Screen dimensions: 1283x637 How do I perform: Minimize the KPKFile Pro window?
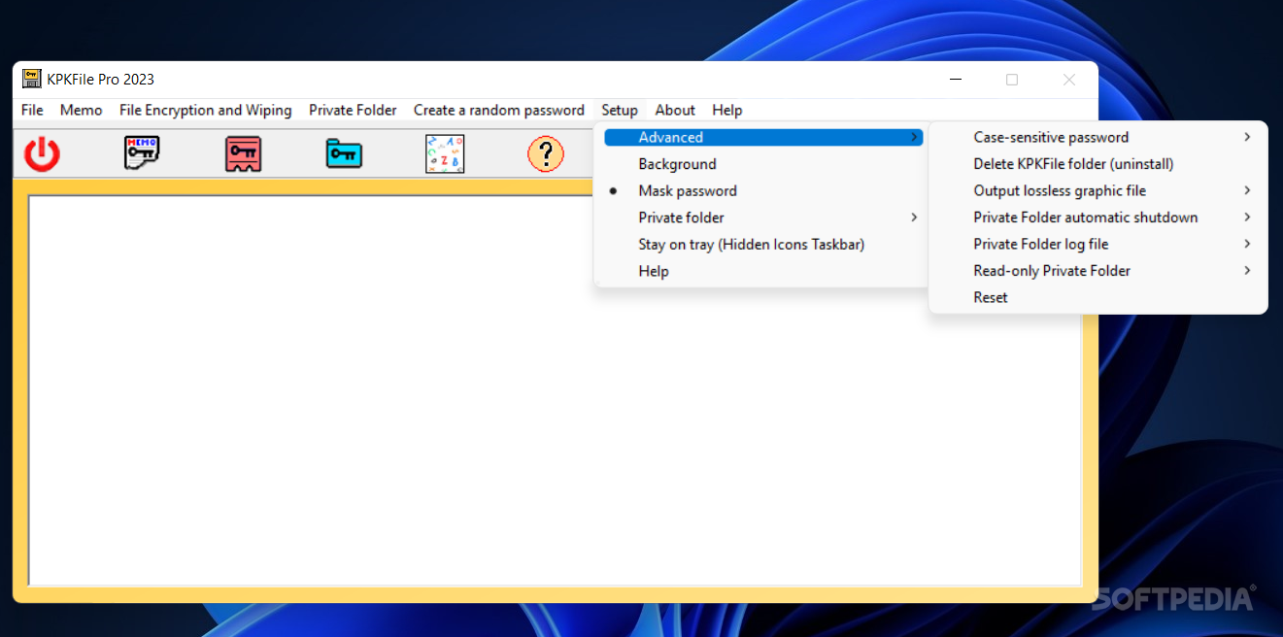955,80
